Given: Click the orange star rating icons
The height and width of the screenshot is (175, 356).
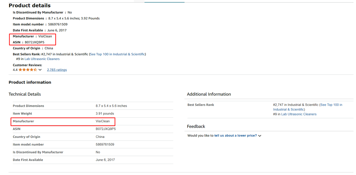Looking at the screenshot, I should pyautogui.click(x=28, y=70).
